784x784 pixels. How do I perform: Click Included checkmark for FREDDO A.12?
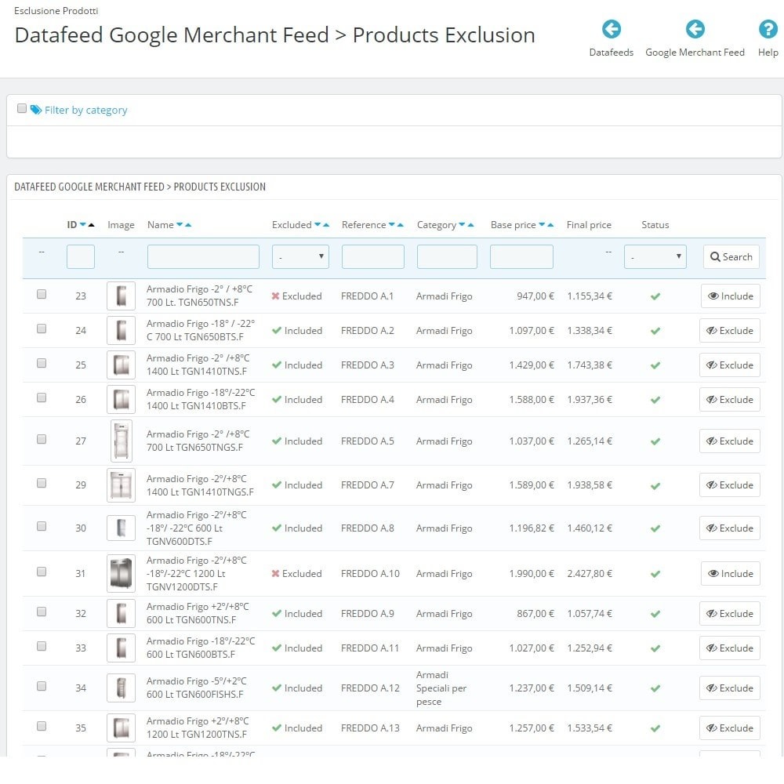tap(277, 688)
